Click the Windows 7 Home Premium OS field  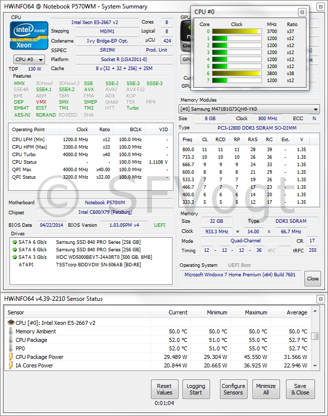tap(240, 277)
